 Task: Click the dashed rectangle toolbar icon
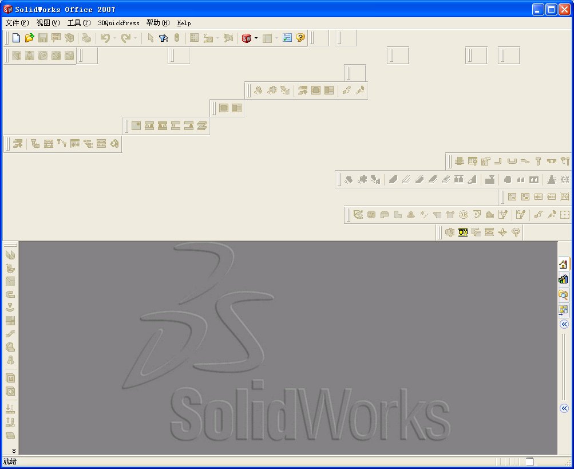coord(565,215)
